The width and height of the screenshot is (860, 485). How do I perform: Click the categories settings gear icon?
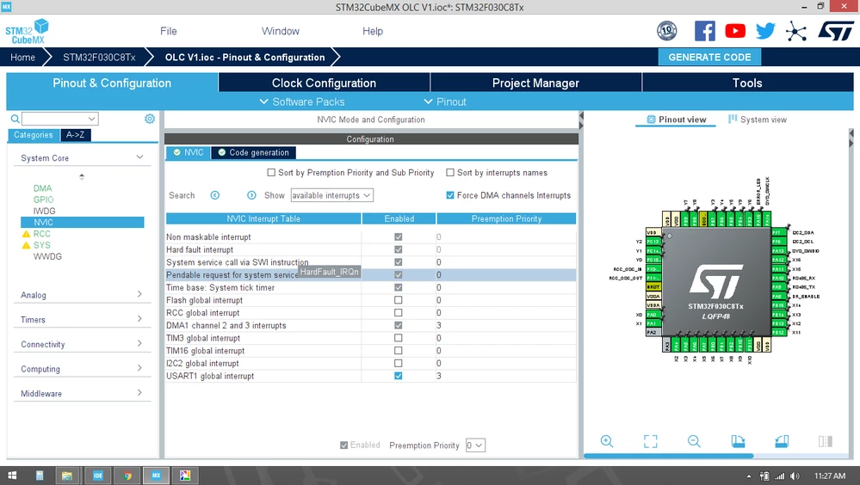[x=150, y=119]
